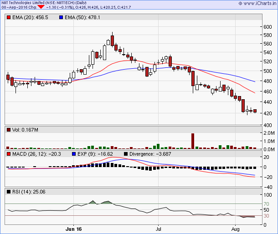The image size is (278, 234).
Task: Click the 08-Aug-2016 Chg date text
Action: (19, 7)
